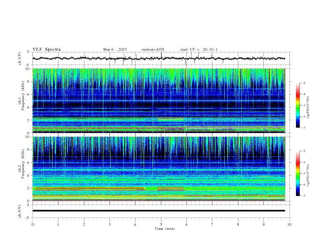The width and height of the screenshot is (326, 252).
Task: Click the "-5" tick on ch.2 colorbar
Action: click(303, 173)
